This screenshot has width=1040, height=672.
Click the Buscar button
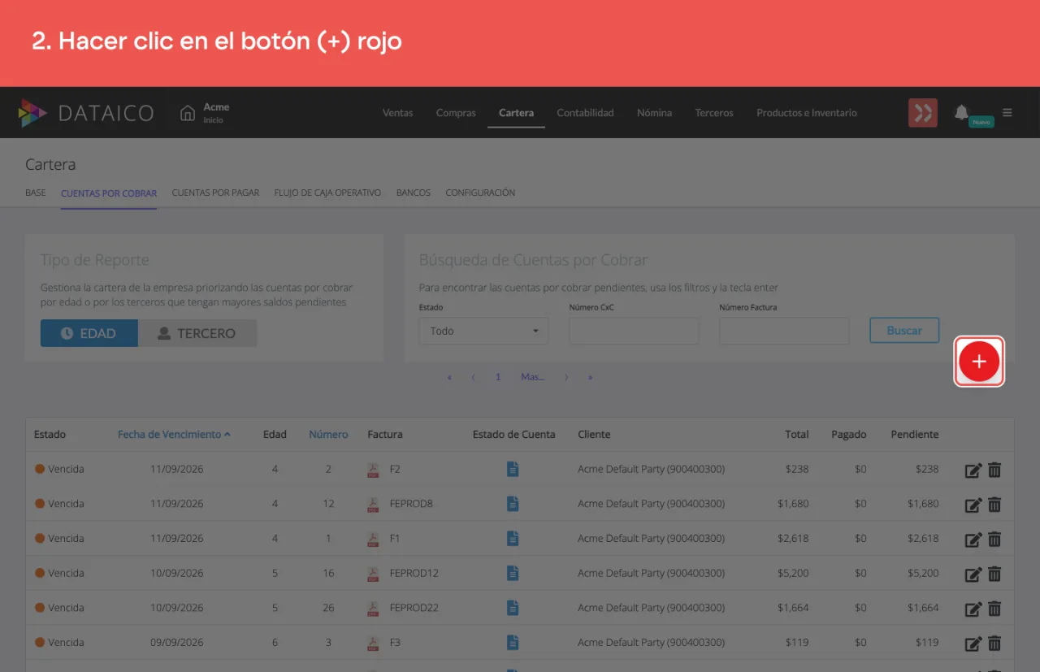(x=904, y=331)
